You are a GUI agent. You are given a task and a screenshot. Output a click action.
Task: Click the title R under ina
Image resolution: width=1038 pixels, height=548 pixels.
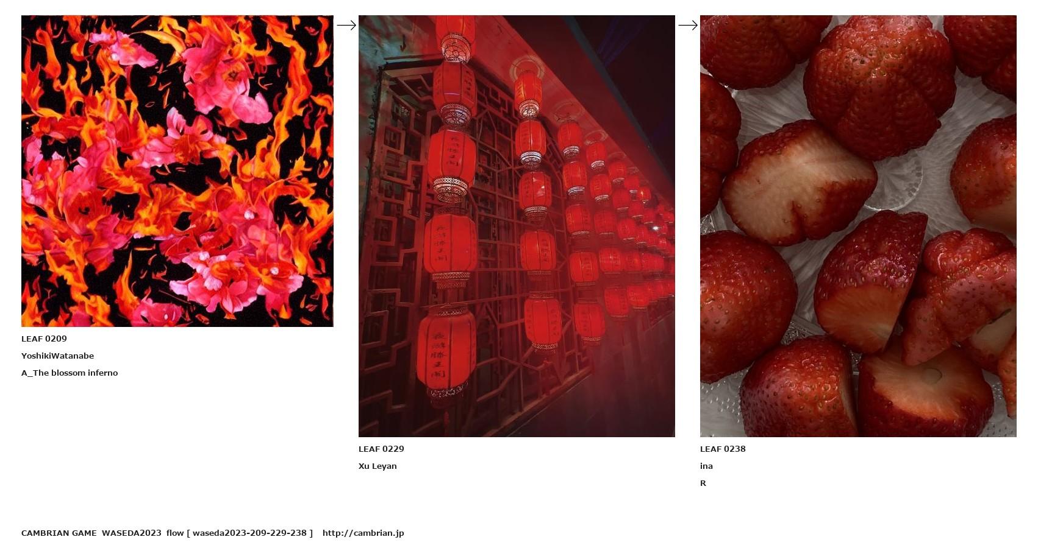tap(703, 483)
